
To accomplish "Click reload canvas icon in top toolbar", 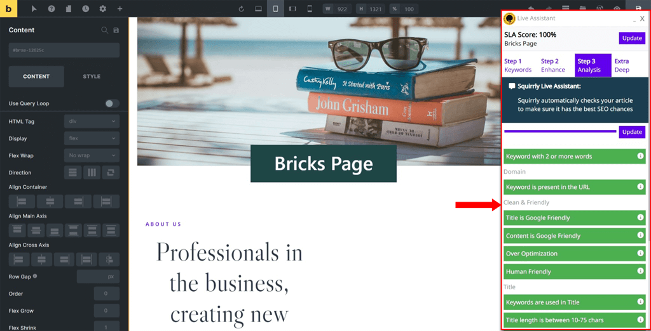I will [x=241, y=9].
